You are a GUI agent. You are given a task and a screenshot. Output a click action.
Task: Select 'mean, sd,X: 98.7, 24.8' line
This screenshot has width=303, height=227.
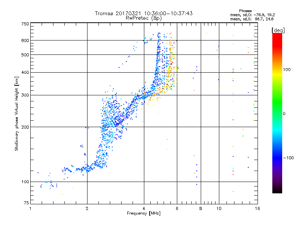(252, 19)
